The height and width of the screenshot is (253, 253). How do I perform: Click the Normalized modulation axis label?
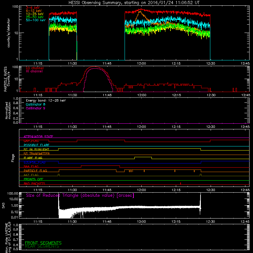click(x=8, y=110)
